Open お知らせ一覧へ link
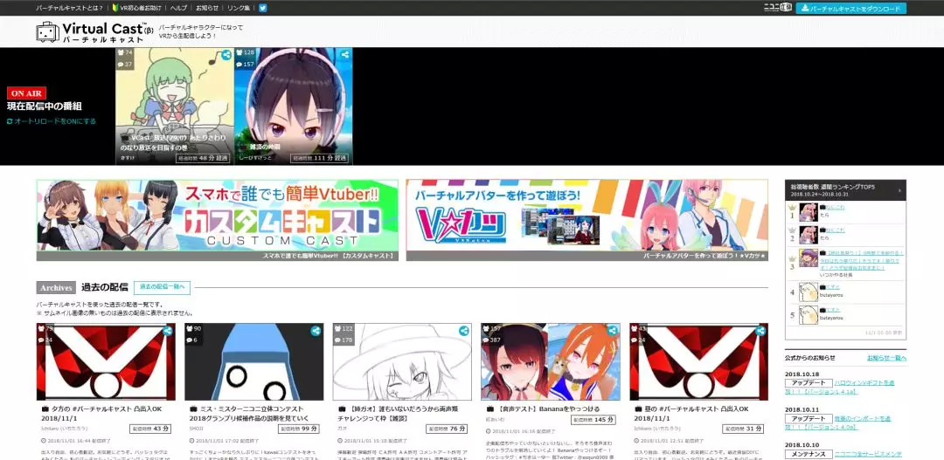Viewport: 944px width, 460px height. [x=886, y=358]
